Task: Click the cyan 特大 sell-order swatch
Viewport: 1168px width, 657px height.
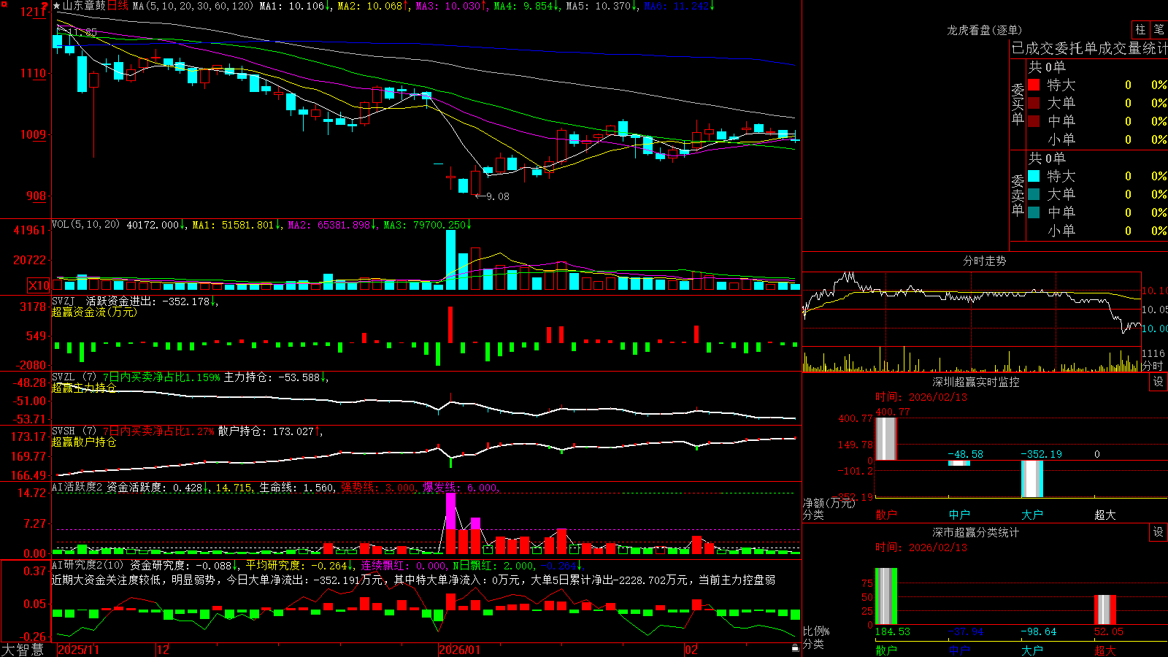Action: click(x=1034, y=176)
